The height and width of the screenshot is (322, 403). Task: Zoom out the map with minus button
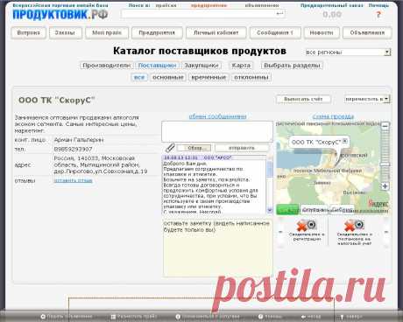(385, 126)
